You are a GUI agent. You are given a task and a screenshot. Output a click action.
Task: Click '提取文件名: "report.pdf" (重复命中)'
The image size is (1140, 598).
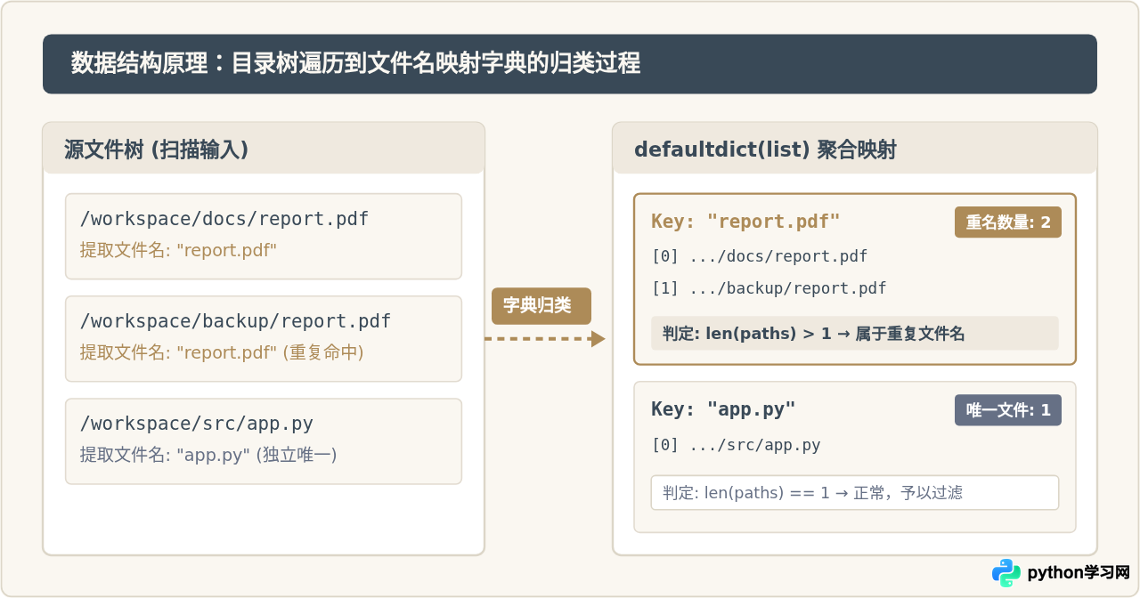222,352
